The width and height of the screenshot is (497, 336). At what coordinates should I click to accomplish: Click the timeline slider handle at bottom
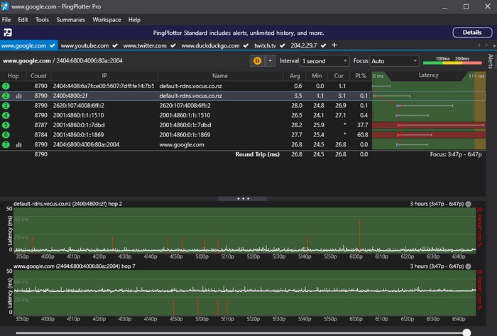click(466, 332)
